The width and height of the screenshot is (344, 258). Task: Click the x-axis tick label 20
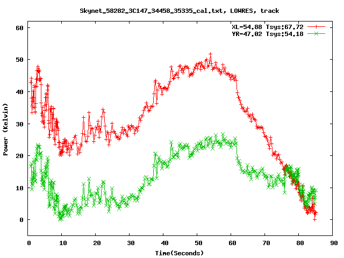[x=97, y=243]
